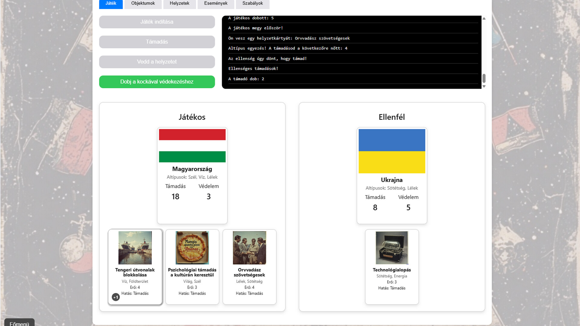This screenshot has height=326, width=580.
Task: Click the Játék indítása button
Action: click(x=157, y=22)
